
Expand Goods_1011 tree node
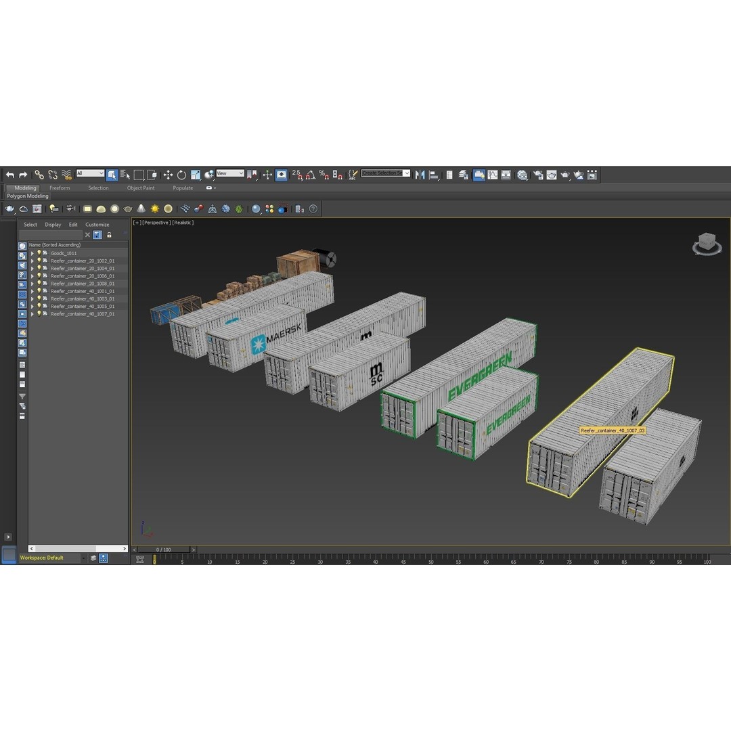(x=32, y=254)
